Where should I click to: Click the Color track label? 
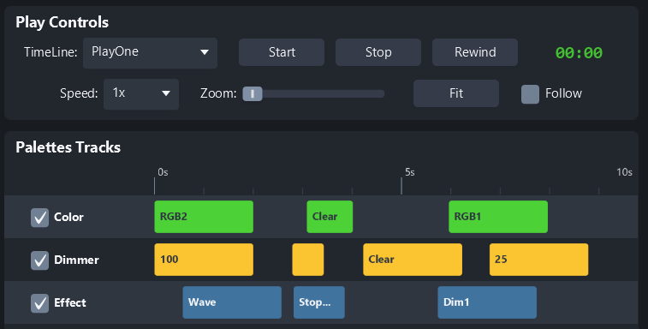[x=68, y=218]
